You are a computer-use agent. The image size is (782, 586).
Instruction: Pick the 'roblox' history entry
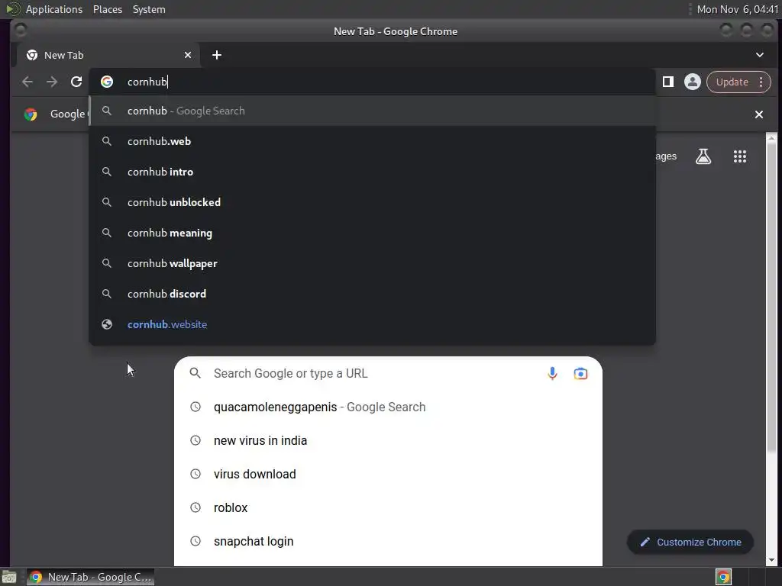[388, 507]
